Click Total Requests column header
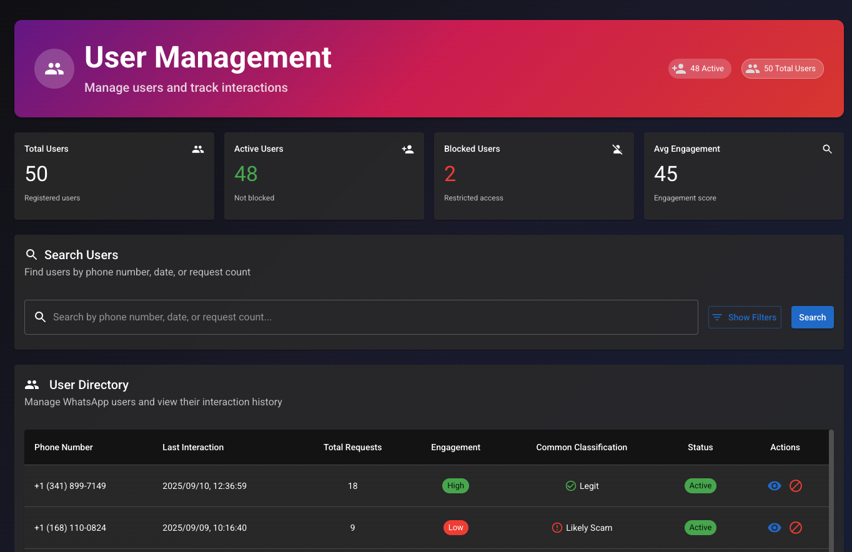 pyautogui.click(x=353, y=447)
